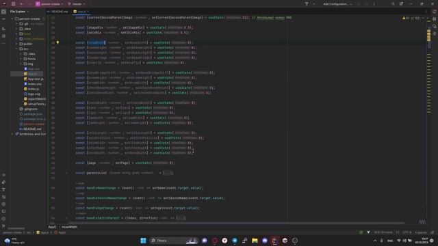Open the Problems tool window icon

[x=3, y=219]
